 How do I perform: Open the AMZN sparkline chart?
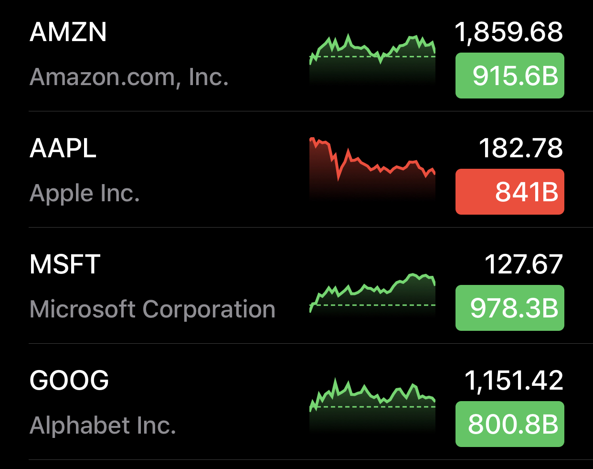pyautogui.click(x=372, y=57)
